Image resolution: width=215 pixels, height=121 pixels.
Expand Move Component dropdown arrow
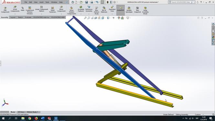[61, 14]
